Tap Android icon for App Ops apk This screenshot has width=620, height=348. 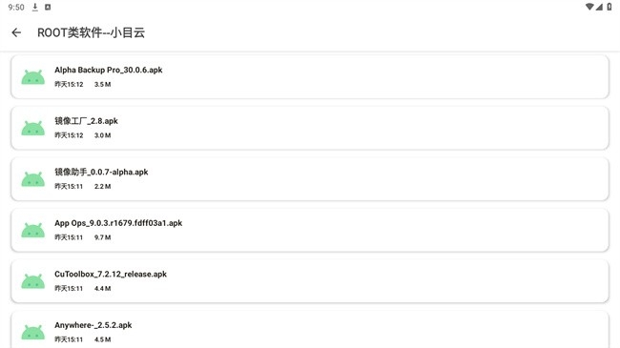[32, 230]
